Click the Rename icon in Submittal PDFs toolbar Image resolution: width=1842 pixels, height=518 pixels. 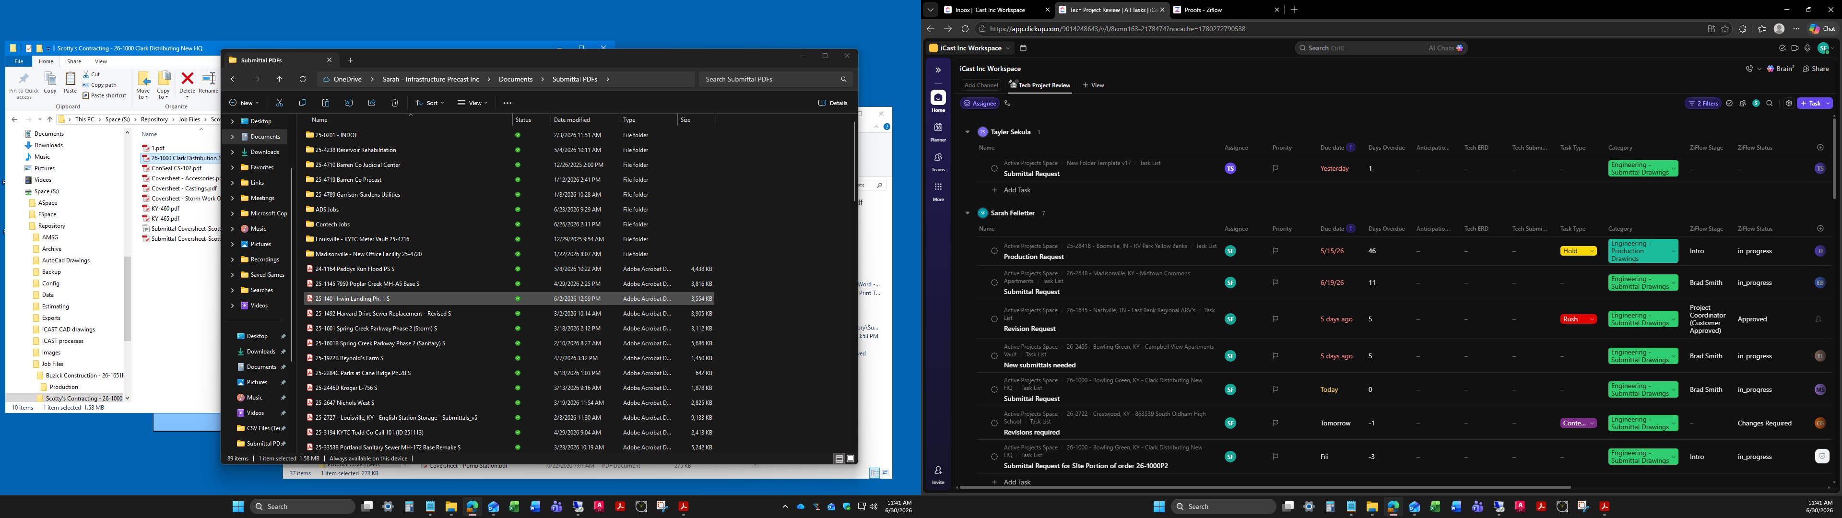(348, 103)
